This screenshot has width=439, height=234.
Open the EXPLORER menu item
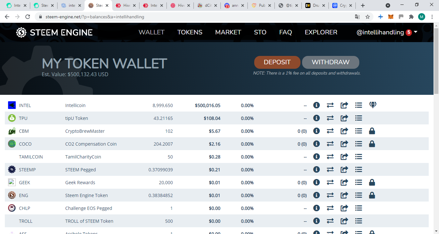(x=321, y=32)
